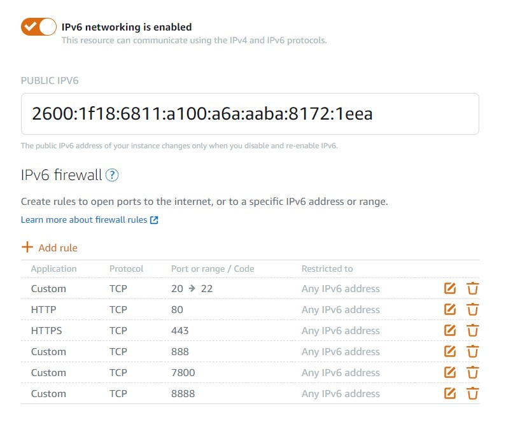527x434 pixels.
Task: Edit the Custom port 7800 rule
Action: click(450, 373)
